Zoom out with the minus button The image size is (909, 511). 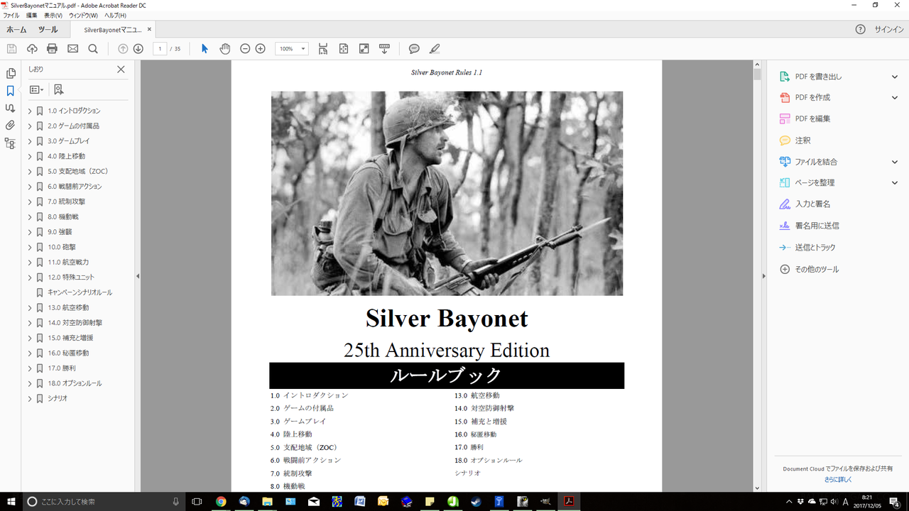(x=245, y=49)
